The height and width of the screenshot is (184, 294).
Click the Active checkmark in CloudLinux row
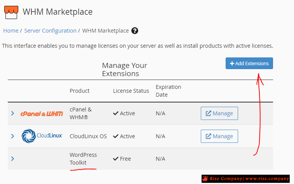click(116, 136)
